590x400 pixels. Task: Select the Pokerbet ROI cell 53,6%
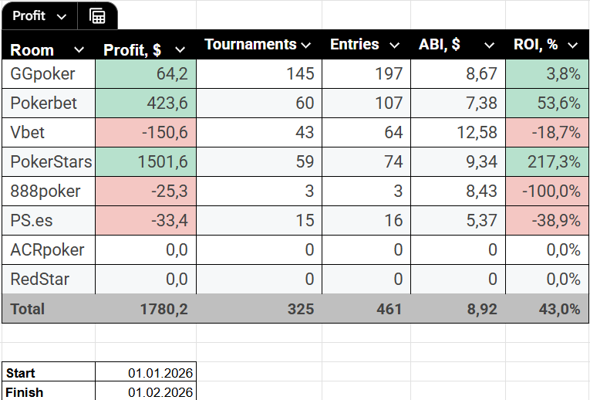point(547,103)
